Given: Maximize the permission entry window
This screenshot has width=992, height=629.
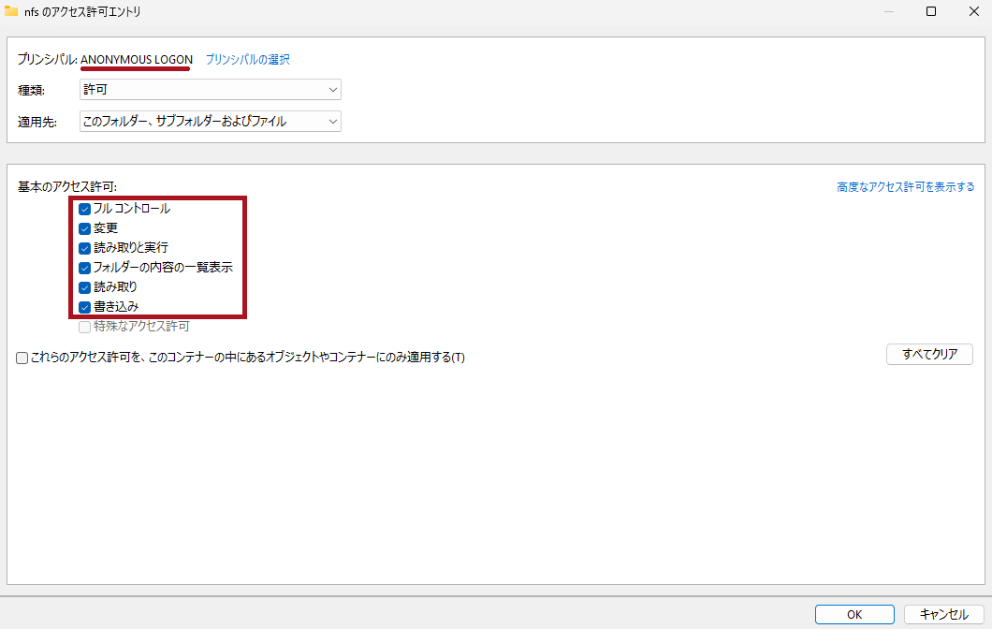Looking at the screenshot, I should coord(931,11).
